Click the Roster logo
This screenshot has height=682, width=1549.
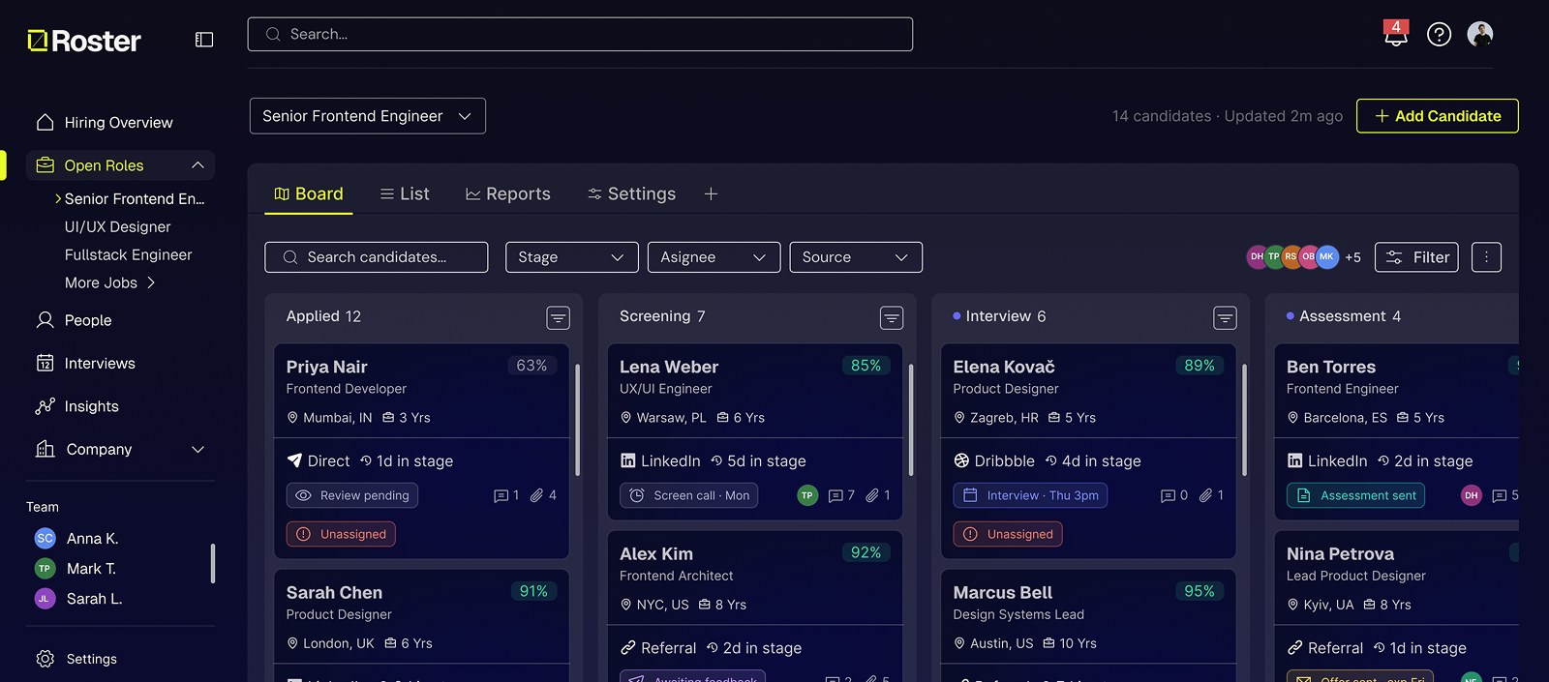click(84, 41)
